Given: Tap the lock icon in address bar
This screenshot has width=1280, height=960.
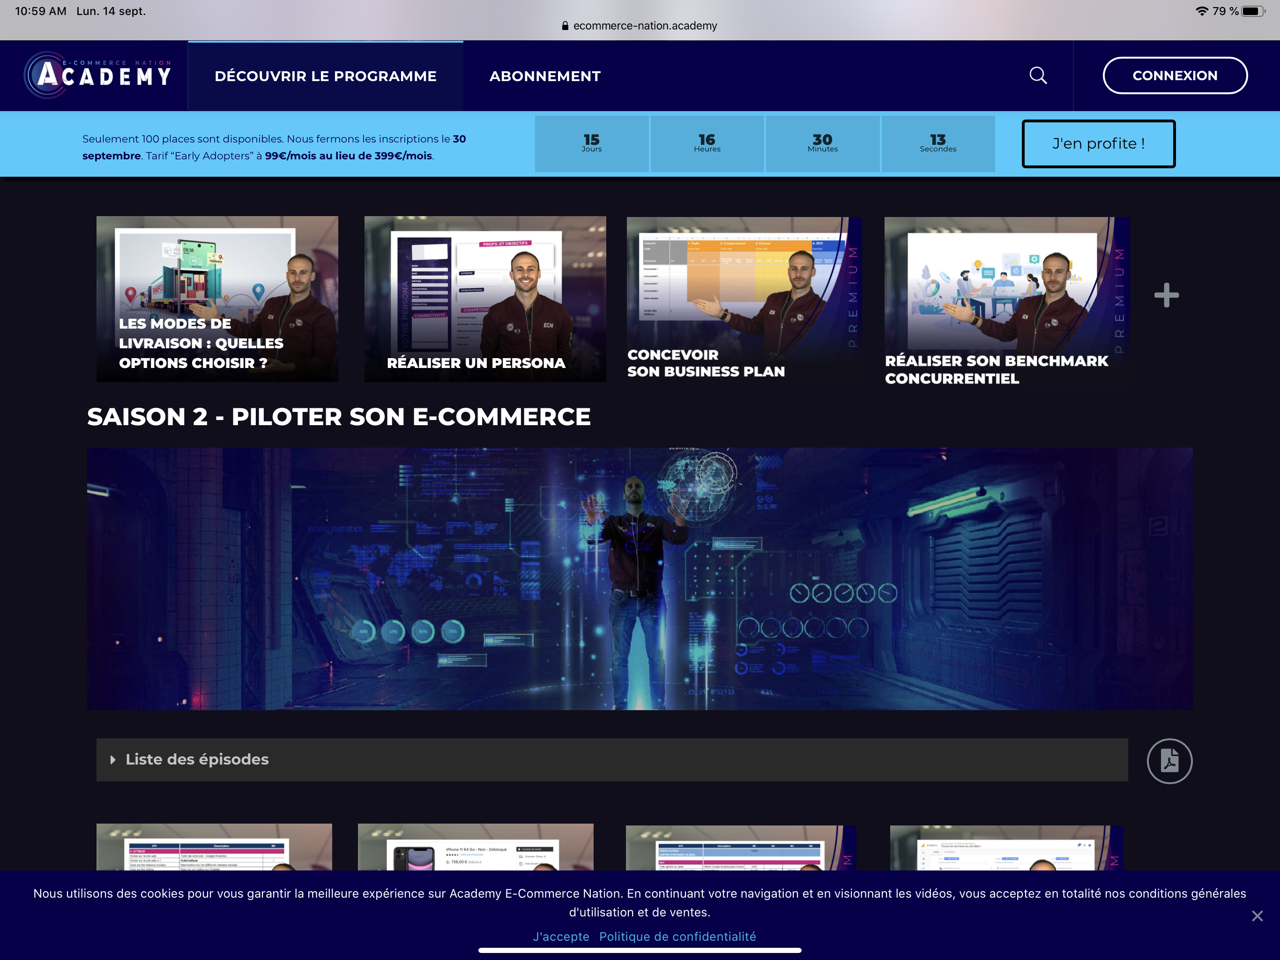Looking at the screenshot, I should pyautogui.click(x=565, y=25).
